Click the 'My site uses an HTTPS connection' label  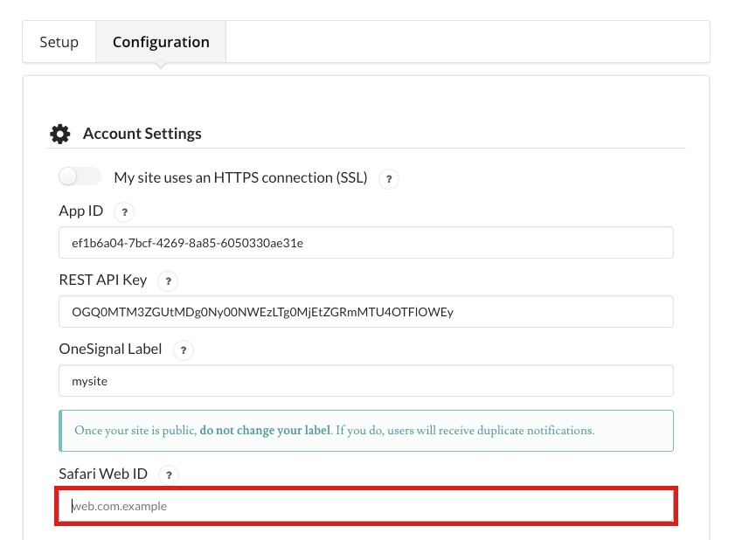(x=240, y=177)
